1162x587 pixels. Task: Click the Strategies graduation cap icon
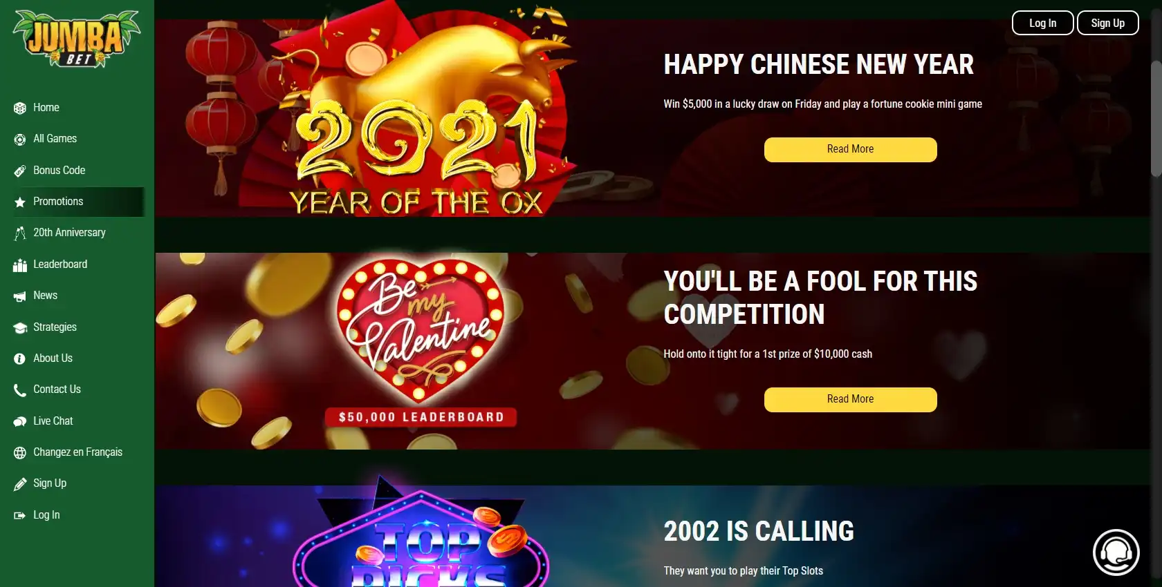click(x=20, y=327)
